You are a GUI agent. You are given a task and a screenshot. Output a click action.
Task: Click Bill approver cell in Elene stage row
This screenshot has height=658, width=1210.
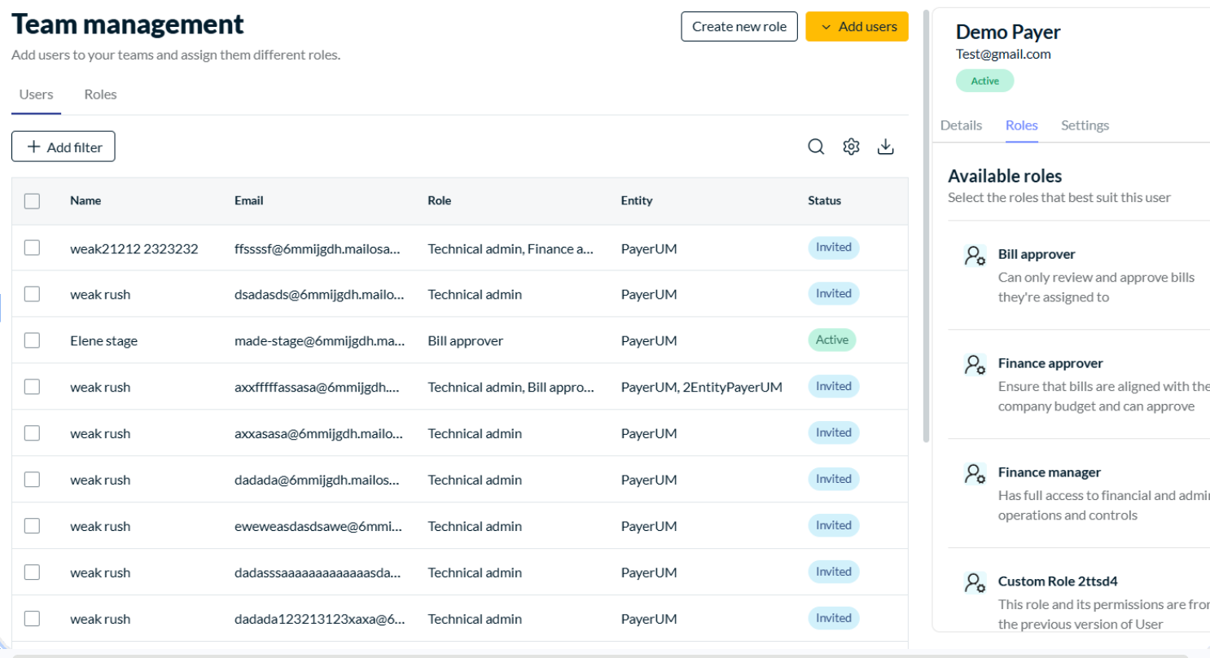coord(466,341)
